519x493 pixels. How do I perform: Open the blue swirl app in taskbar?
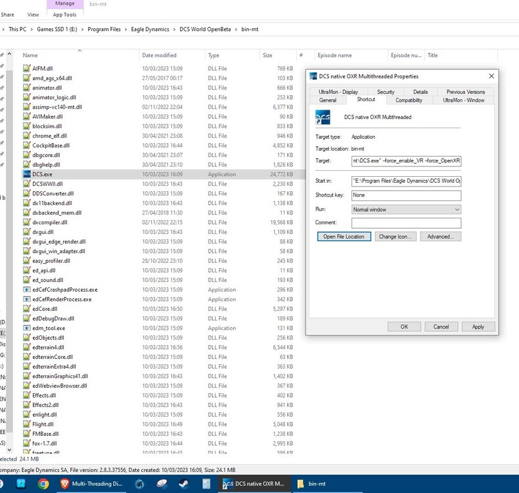(x=140, y=484)
